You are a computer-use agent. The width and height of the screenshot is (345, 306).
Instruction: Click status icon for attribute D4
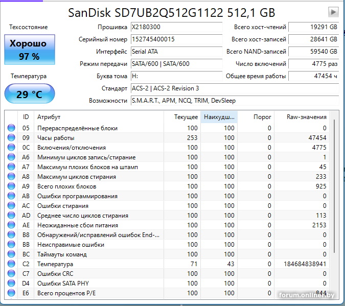(11, 283)
